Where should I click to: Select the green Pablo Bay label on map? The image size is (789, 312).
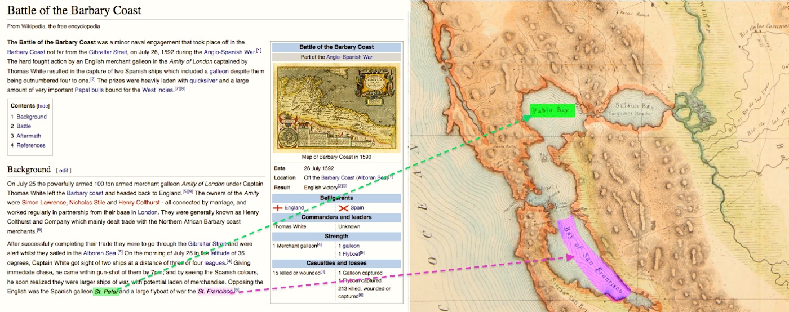point(552,110)
